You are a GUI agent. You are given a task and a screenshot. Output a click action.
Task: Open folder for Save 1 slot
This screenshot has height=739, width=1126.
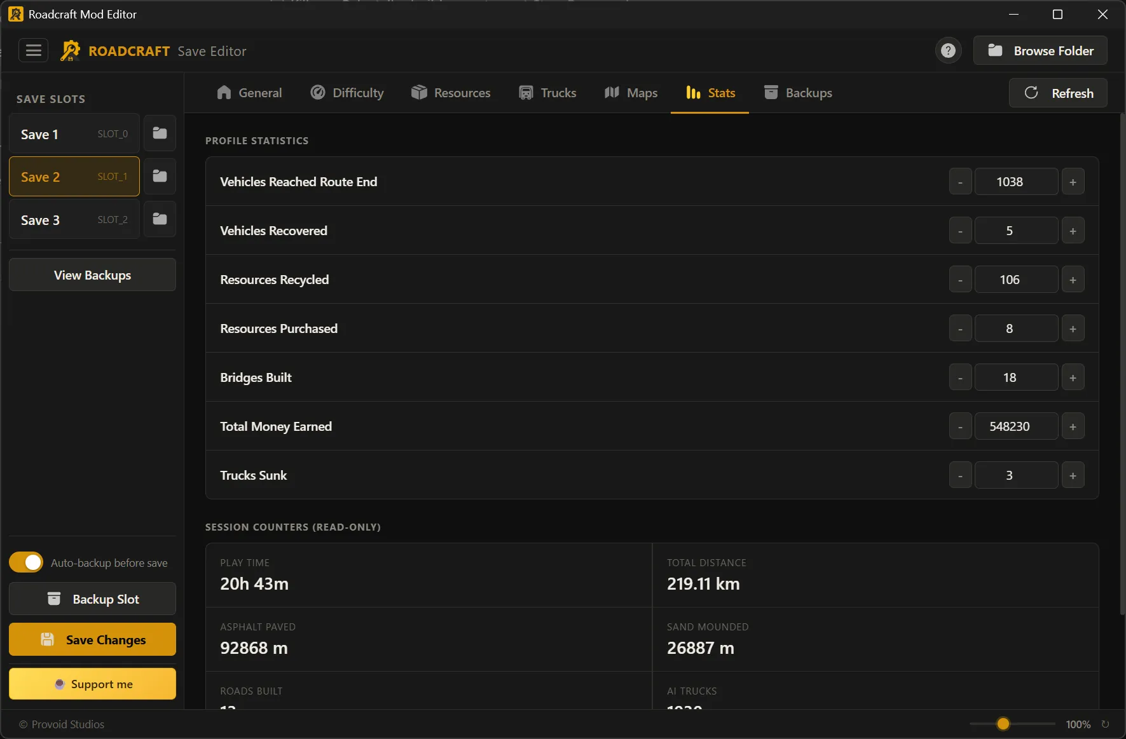point(160,133)
